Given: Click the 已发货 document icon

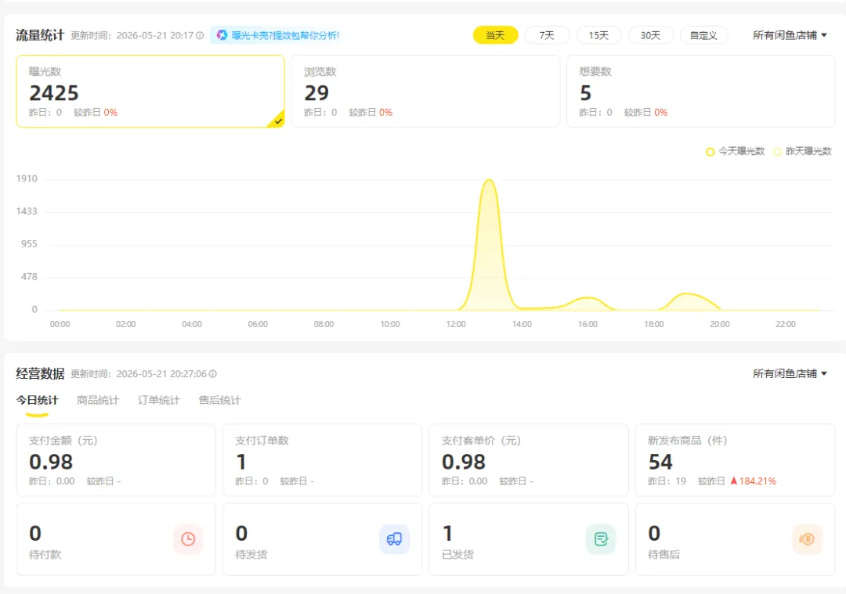Looking at the screenshot, I should point(601,538).
